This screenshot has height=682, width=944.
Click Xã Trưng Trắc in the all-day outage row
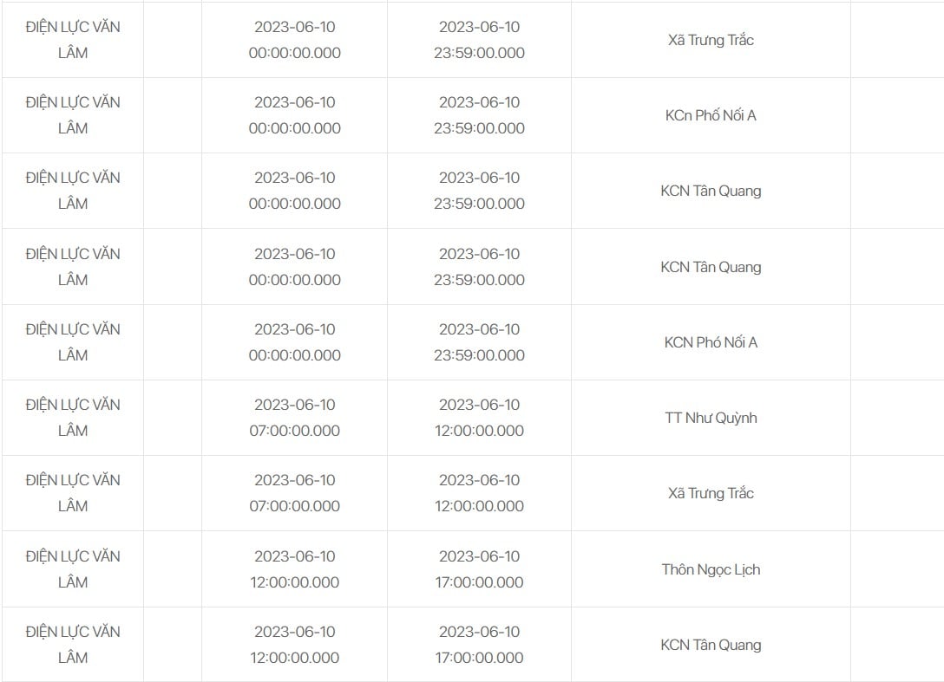[x=711, y=40]
